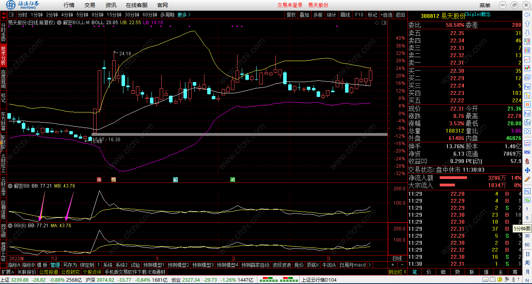532x284 pixels.
Task: Open the 资讯 menu
Action: coord(111,5)
